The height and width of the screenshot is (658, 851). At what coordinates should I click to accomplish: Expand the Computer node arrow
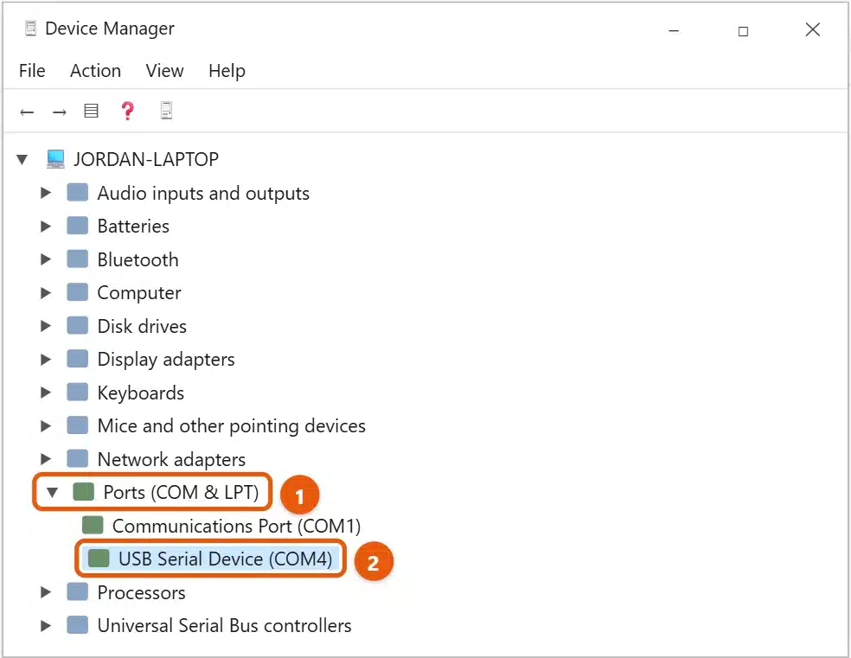[x=46, y=293]
